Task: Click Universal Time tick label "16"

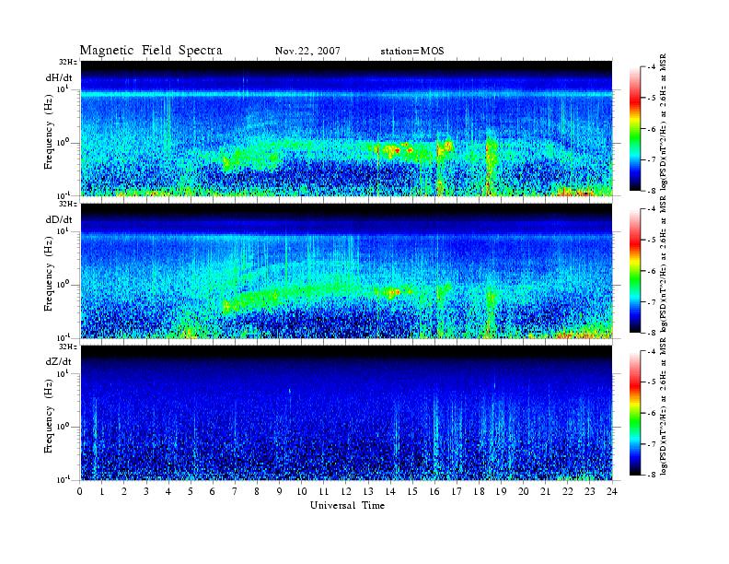Action: point(434,492)
